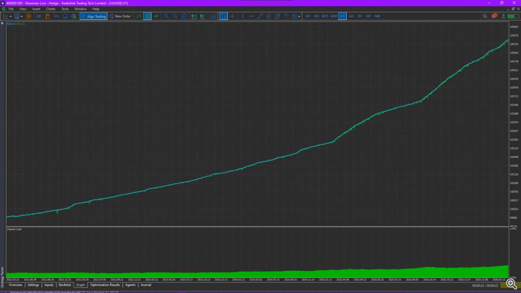Switch to the Optimization Results tab
This screenshot has height=293, width=521.
pos(105,285)
